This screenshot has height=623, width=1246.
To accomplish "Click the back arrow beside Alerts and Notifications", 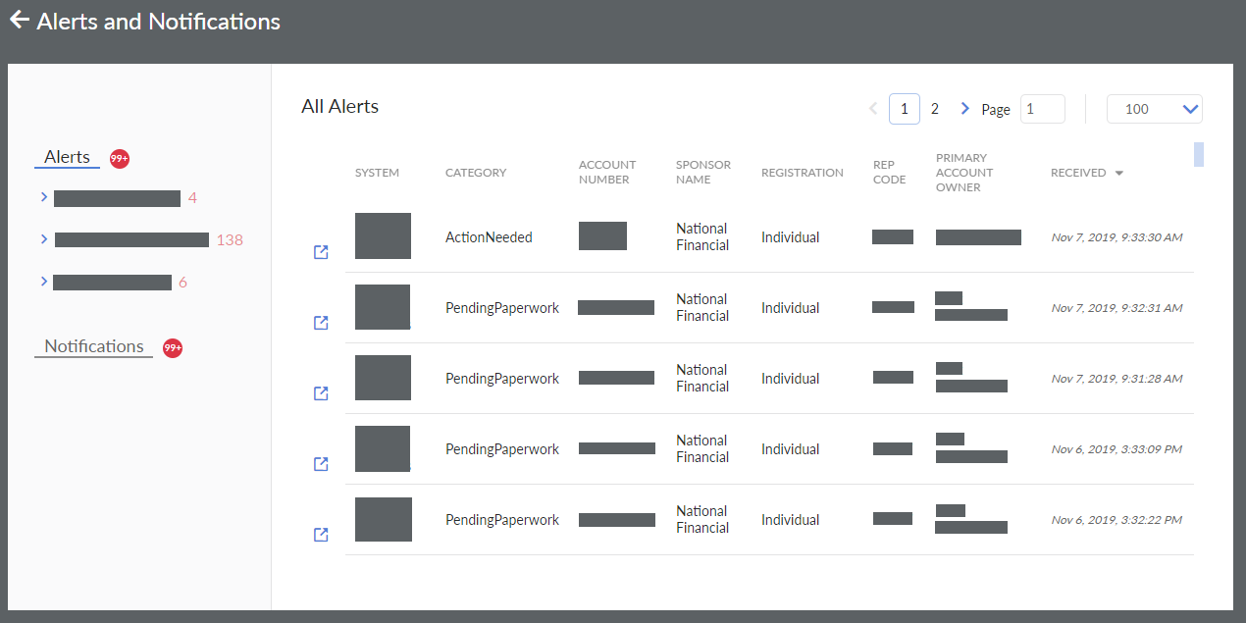I will (19, 21).
